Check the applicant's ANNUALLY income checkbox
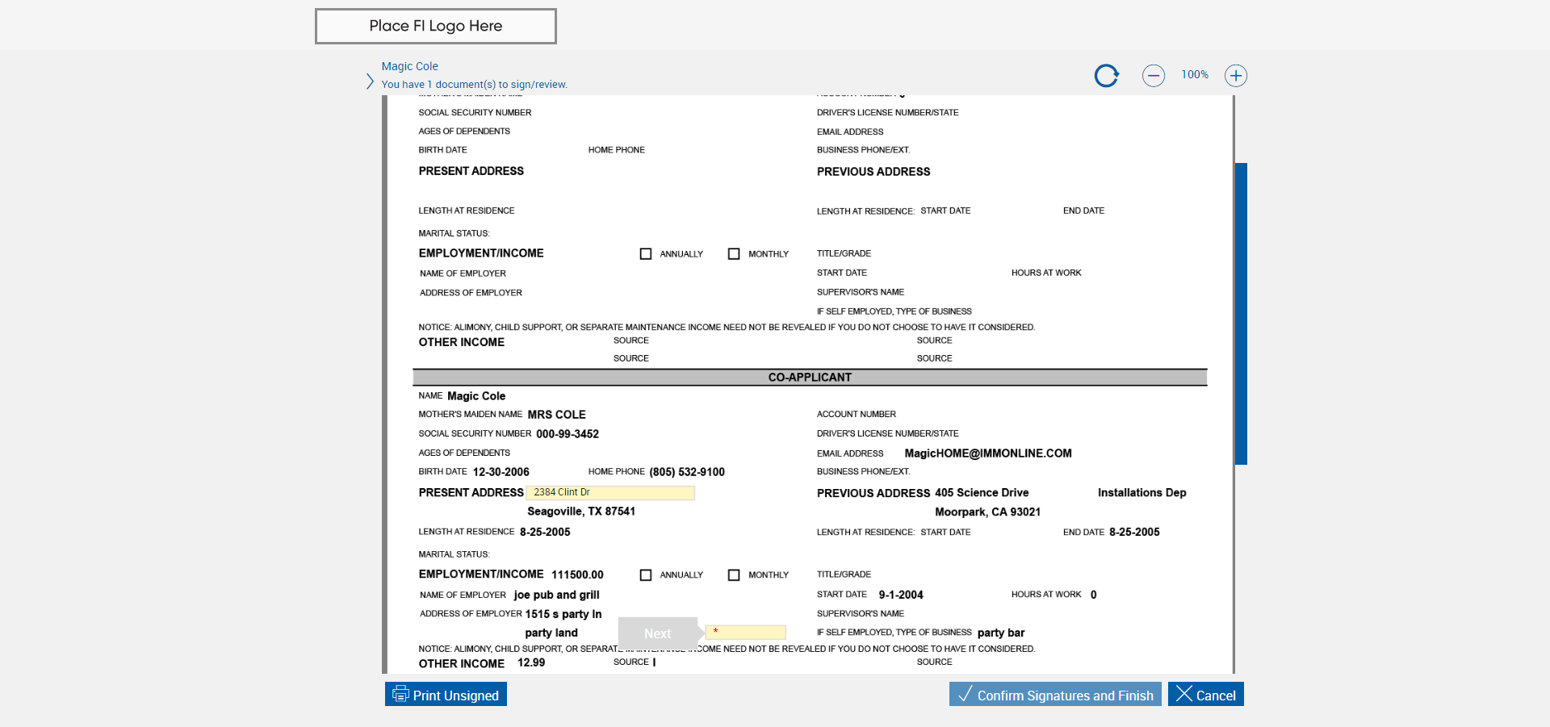Screen dimensions: 1550x727 coord(646,254)
